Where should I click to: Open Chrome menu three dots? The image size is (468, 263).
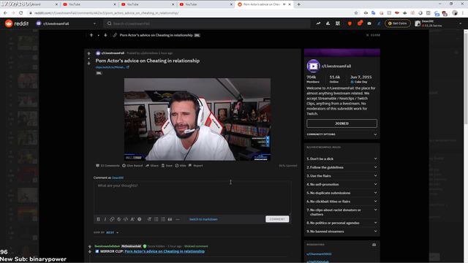coord(463,13)
